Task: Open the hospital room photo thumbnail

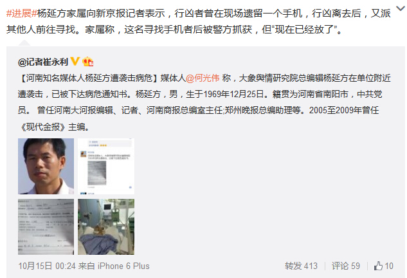Action: (x=106, y=227)
